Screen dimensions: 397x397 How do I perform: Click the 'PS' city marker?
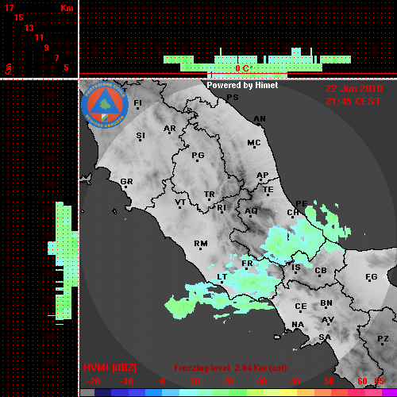233,98
